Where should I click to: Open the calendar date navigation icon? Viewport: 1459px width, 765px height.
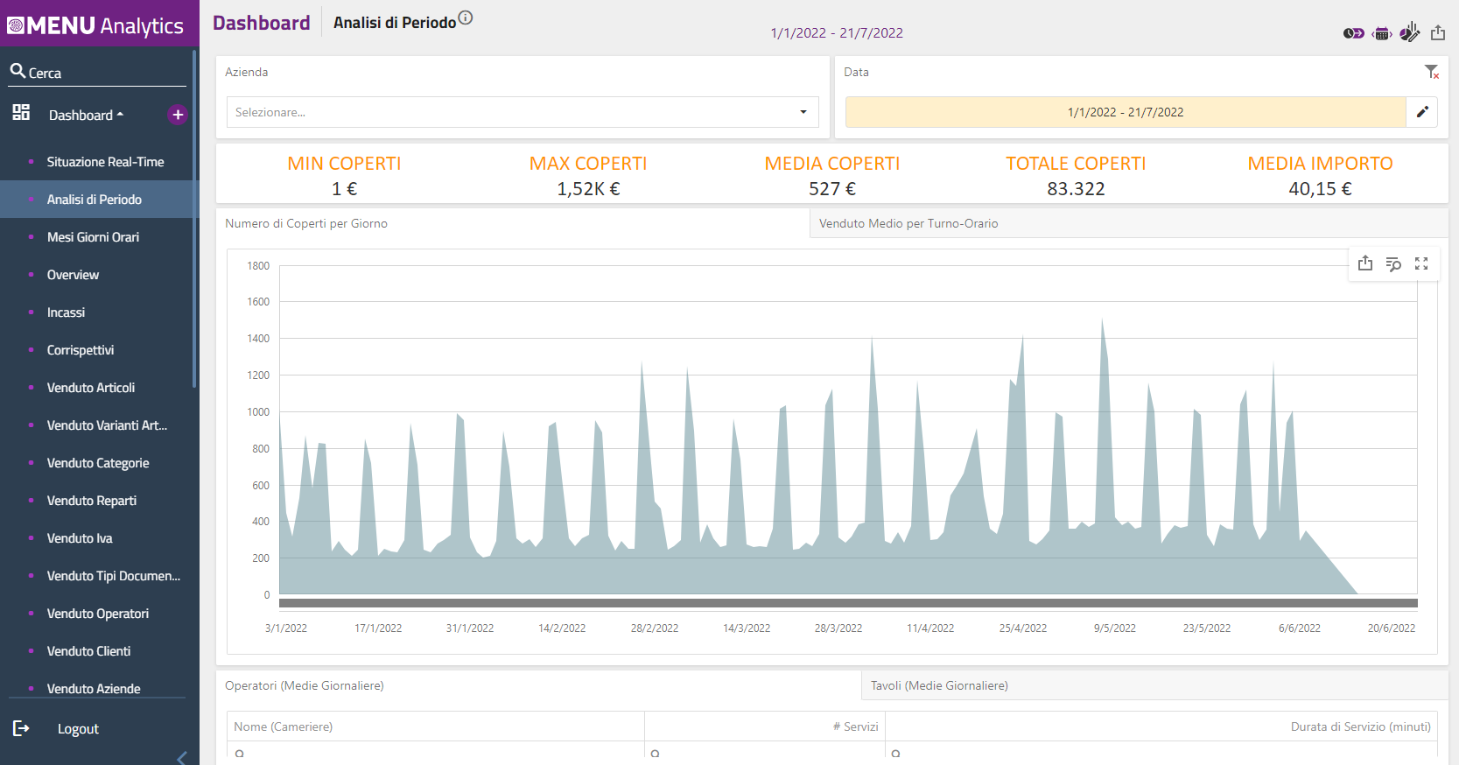pyautogui.click(x=1382, y=33)
